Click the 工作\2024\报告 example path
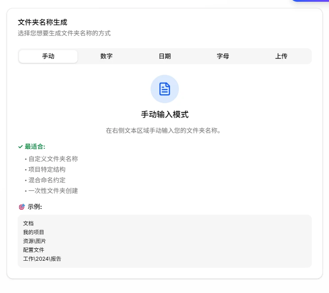Viewport: 329px width, 293px height. pos(42,259)
